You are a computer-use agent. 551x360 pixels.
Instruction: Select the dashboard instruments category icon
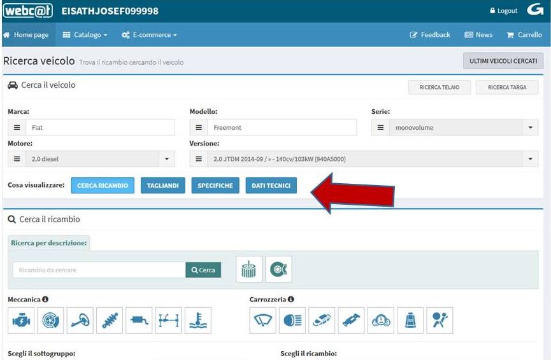coord(381,321)
